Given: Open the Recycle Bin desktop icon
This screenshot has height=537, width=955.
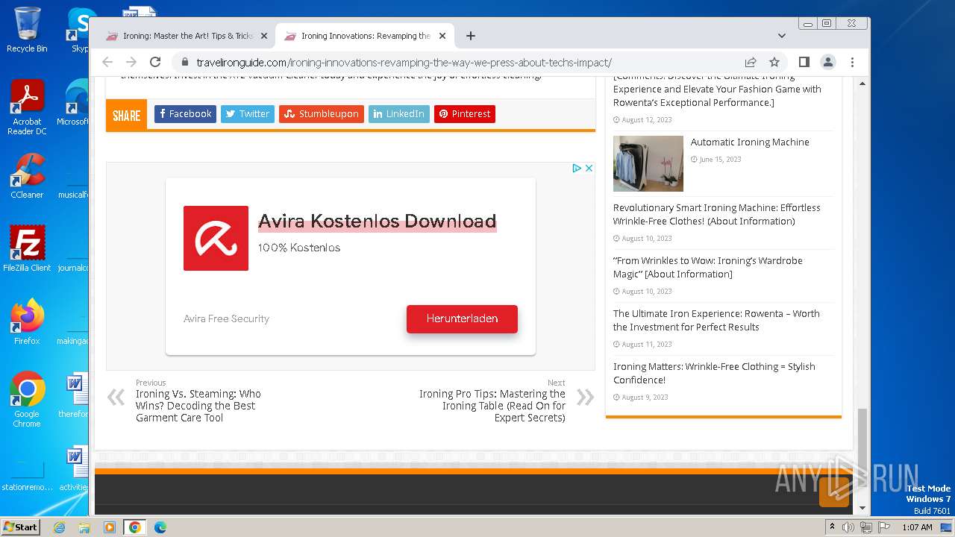Looking at the screenshot, I should click(27, 30).
